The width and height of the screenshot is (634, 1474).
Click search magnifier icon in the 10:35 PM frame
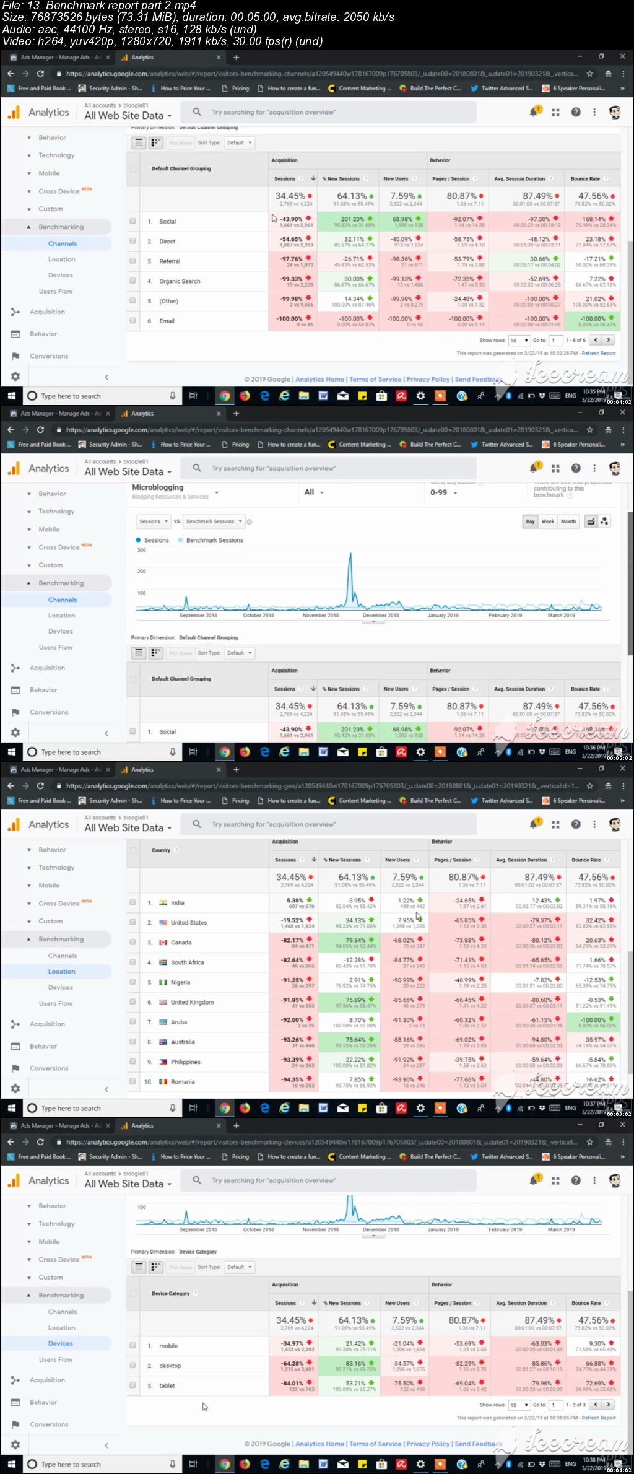pos(197,112)
